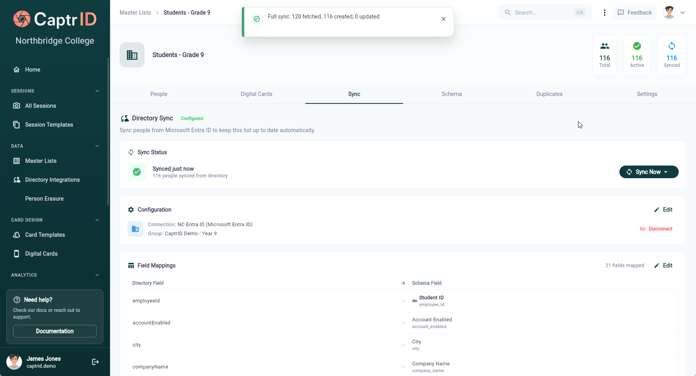The image size is (696, 376).
Task: Click the sign-out icon next to James Jones
Action: tap(95, 362)
